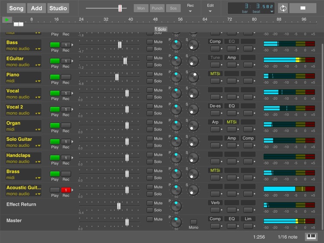Toggle Play on Bass track
This screenshot has height=243, width=324.
coord(55,44)
